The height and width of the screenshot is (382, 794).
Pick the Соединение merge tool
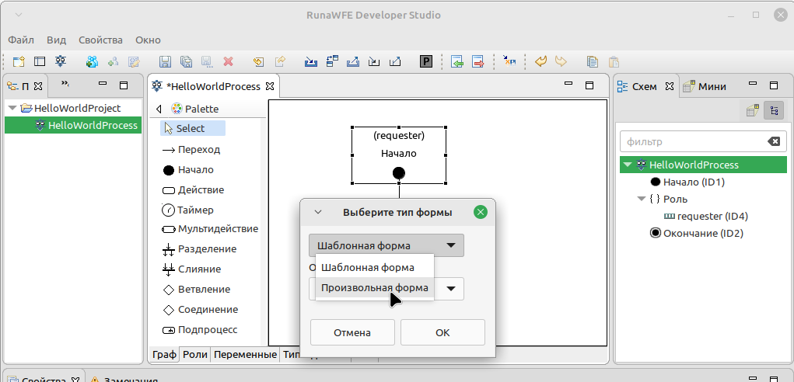(200, 310)
